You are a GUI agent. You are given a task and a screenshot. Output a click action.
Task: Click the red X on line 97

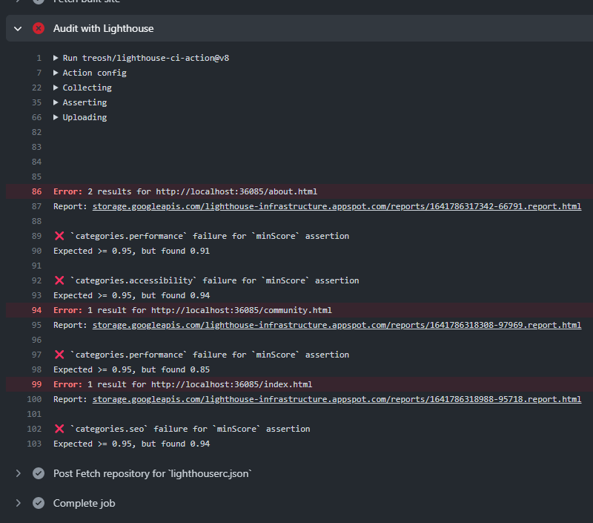coord(59,355)
